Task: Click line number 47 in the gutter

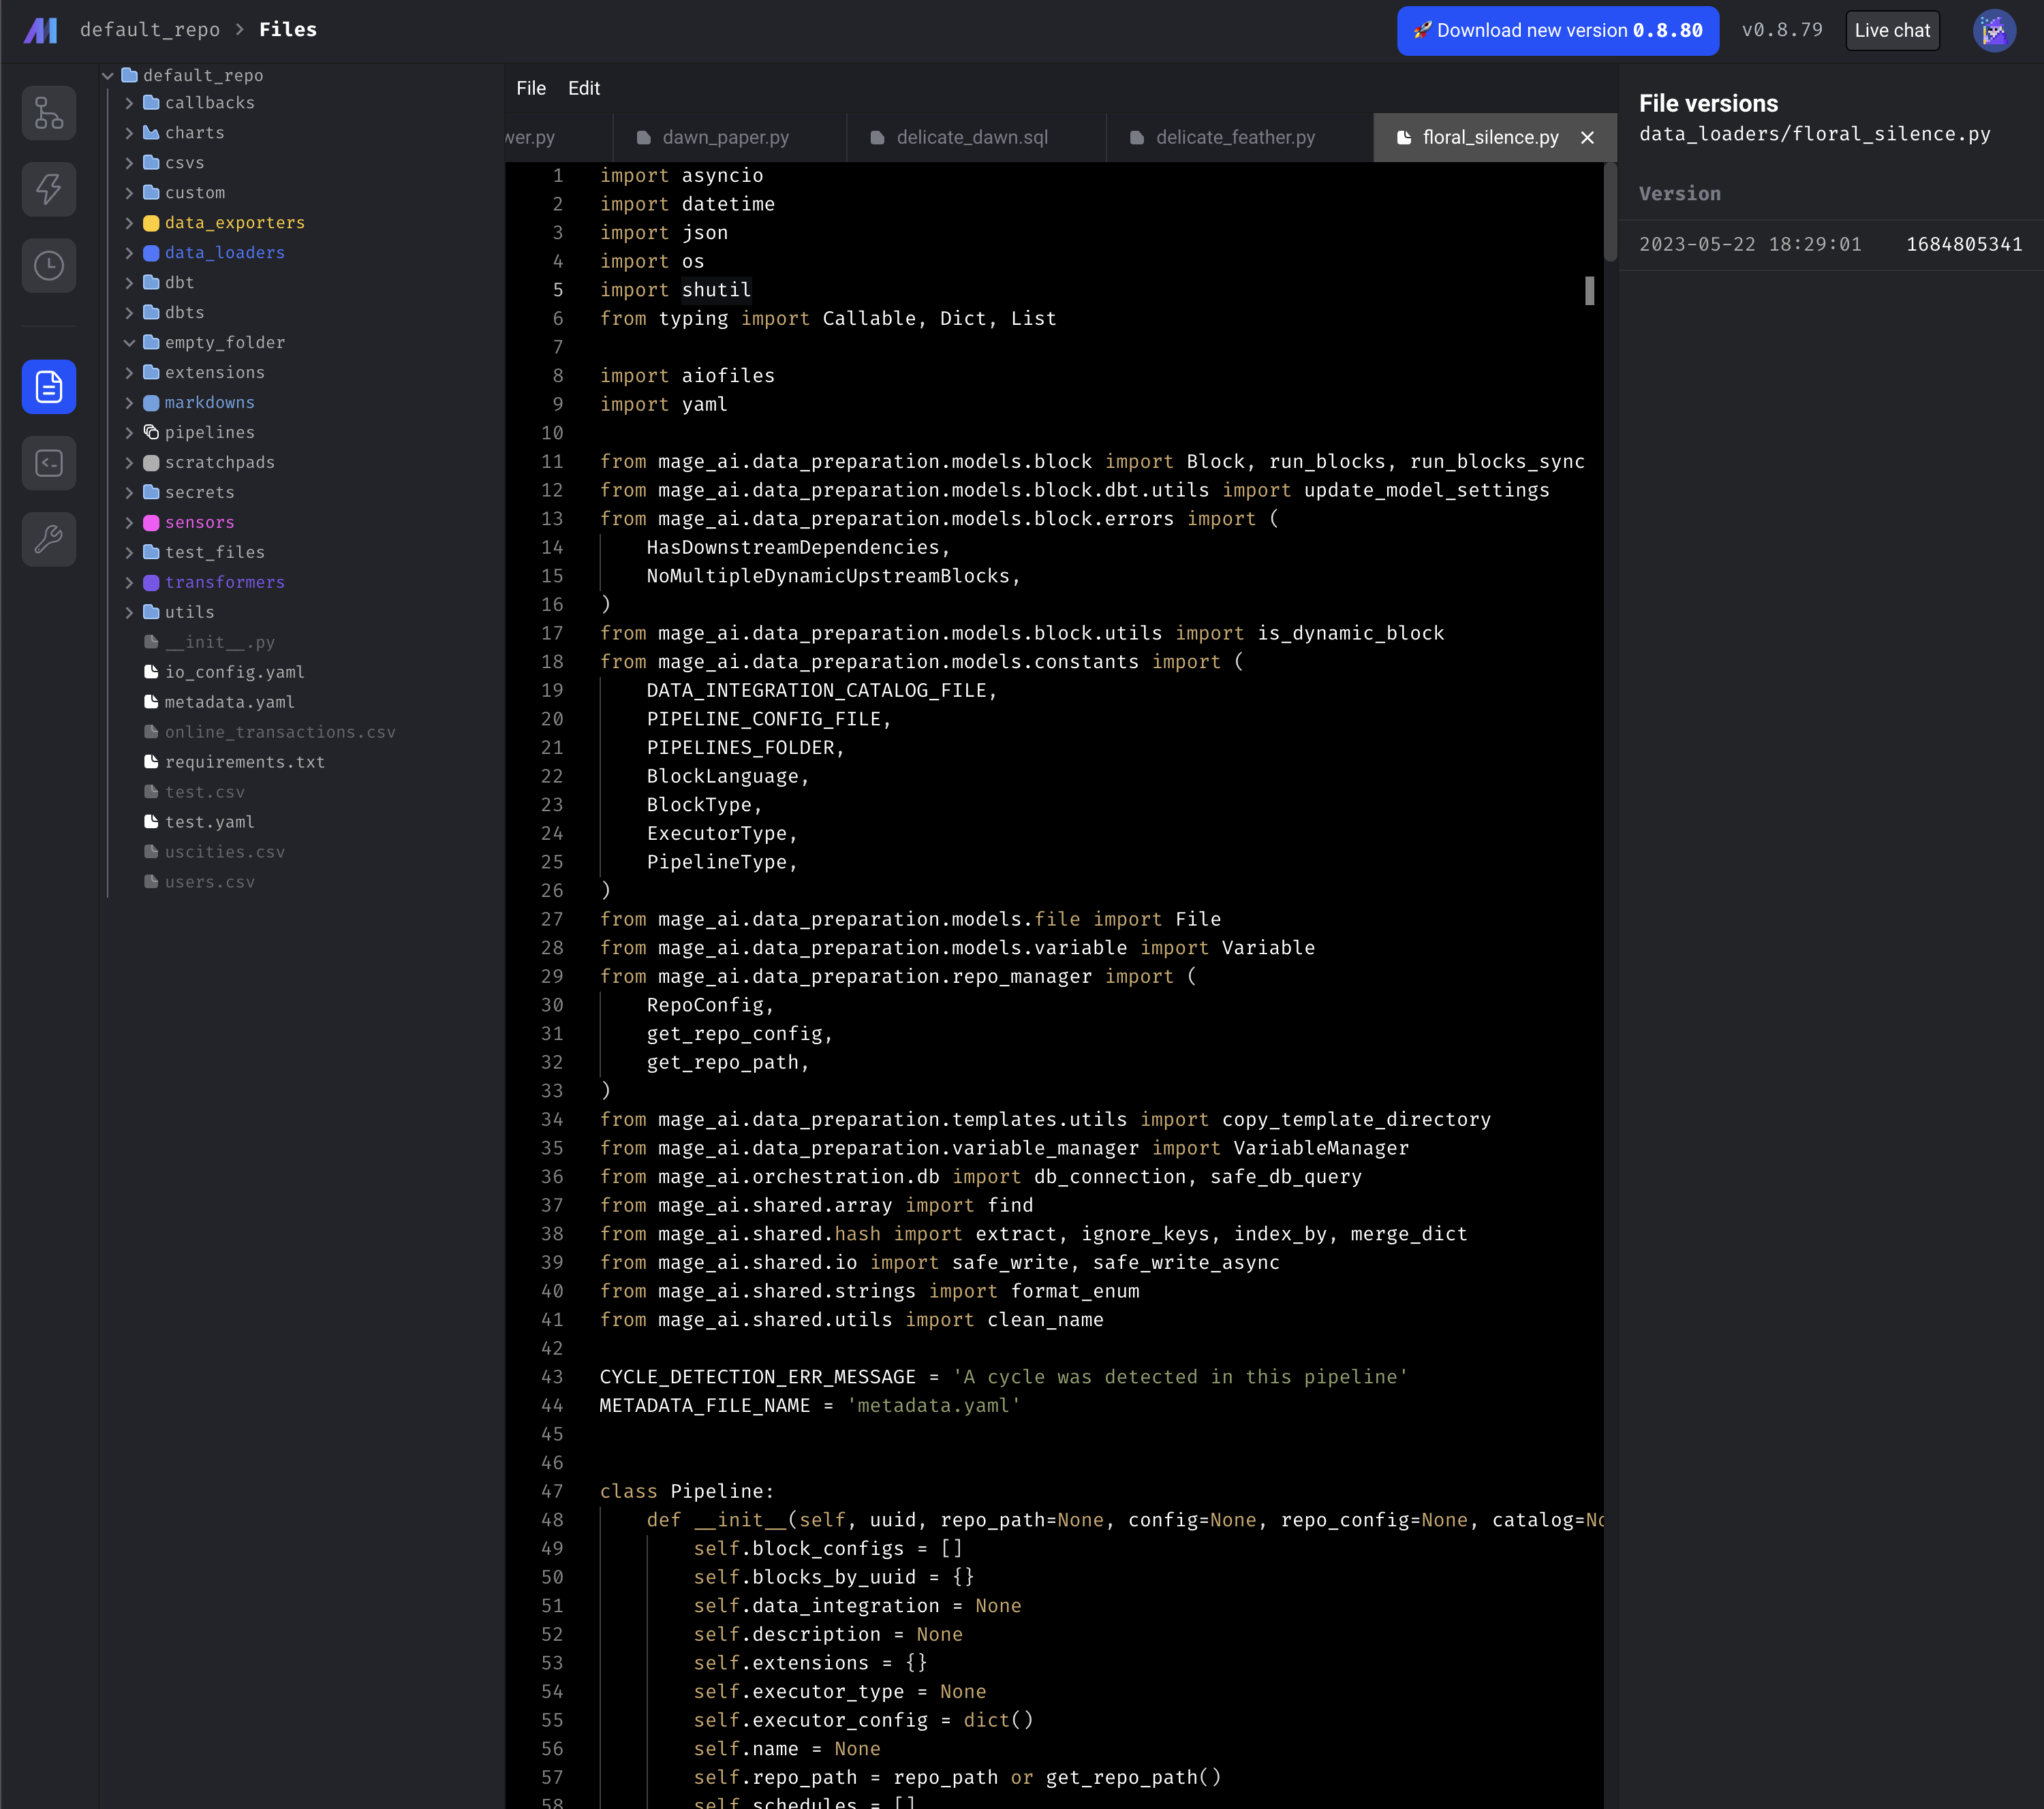Action: 552,1491
